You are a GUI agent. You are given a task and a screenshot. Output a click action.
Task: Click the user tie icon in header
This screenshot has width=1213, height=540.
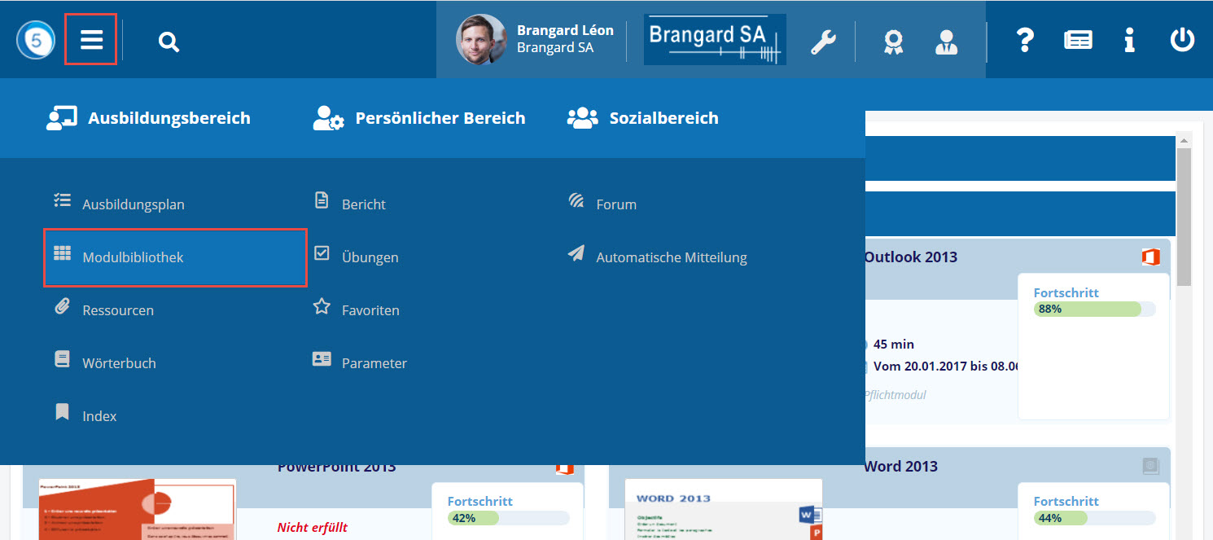946,42
